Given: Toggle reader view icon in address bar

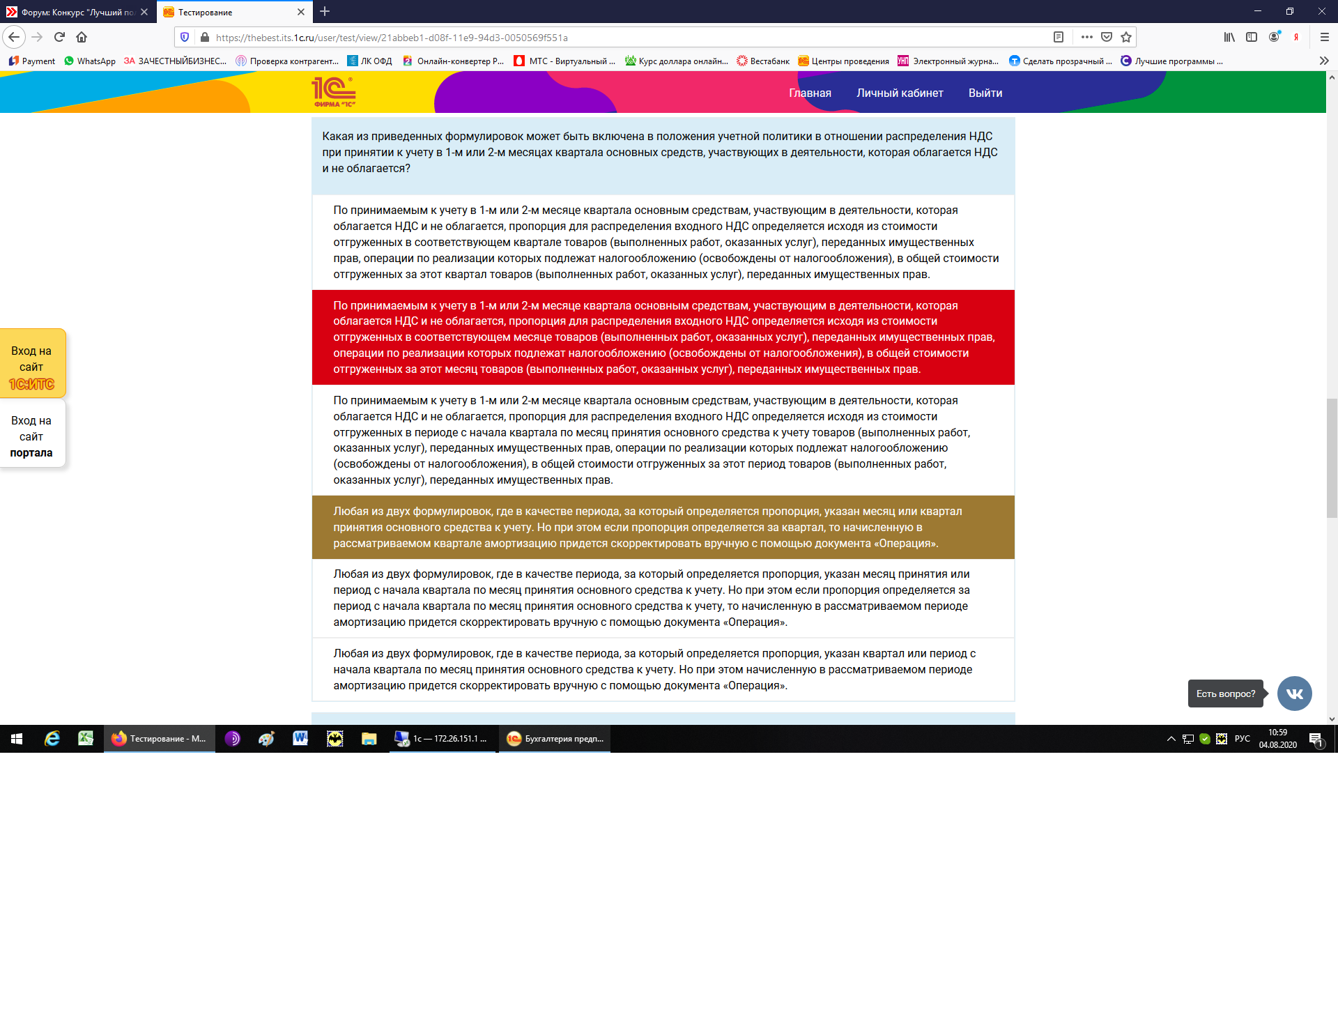Looking at the screenshot, I should pyautogui.click(x=1058, y=37).
